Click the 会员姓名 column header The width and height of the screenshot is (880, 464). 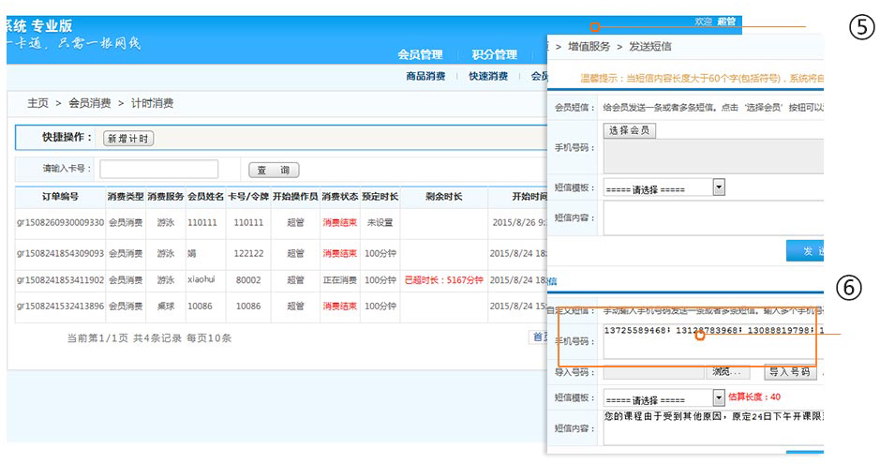click(205, 196)
